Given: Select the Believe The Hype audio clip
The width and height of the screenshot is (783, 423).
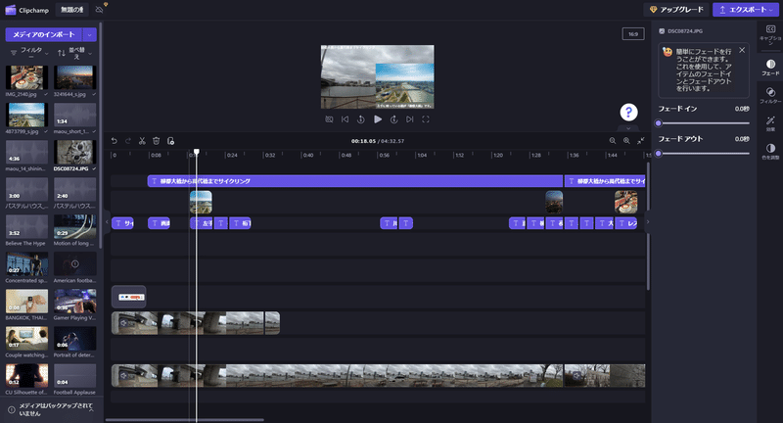Looking at the screenshot, I should 27,227.
